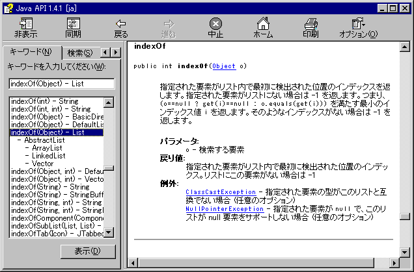Select "indexOf(int) - String" in keyword list
This screenshot has height=272, width=414.
tap(57, 101)
